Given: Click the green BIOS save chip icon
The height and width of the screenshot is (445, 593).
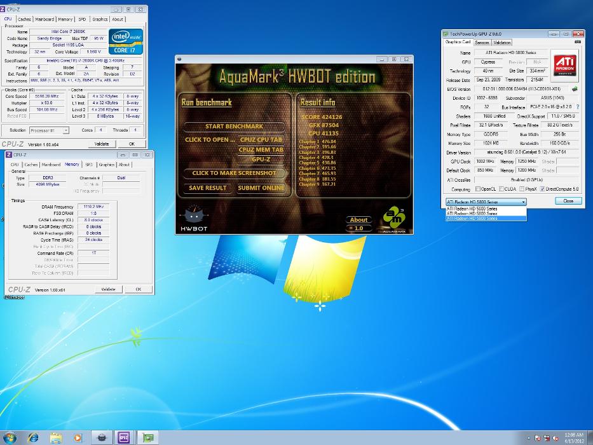Looking at the screenshot, I should pos(575,89).
